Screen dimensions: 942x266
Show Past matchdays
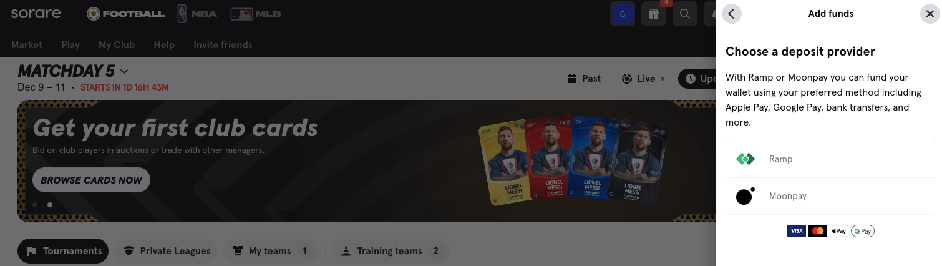(584, 79)
